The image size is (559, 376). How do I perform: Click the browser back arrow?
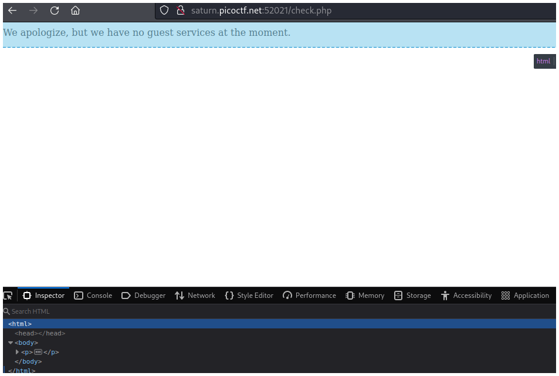pyautogui.click(x=12, y=11)
